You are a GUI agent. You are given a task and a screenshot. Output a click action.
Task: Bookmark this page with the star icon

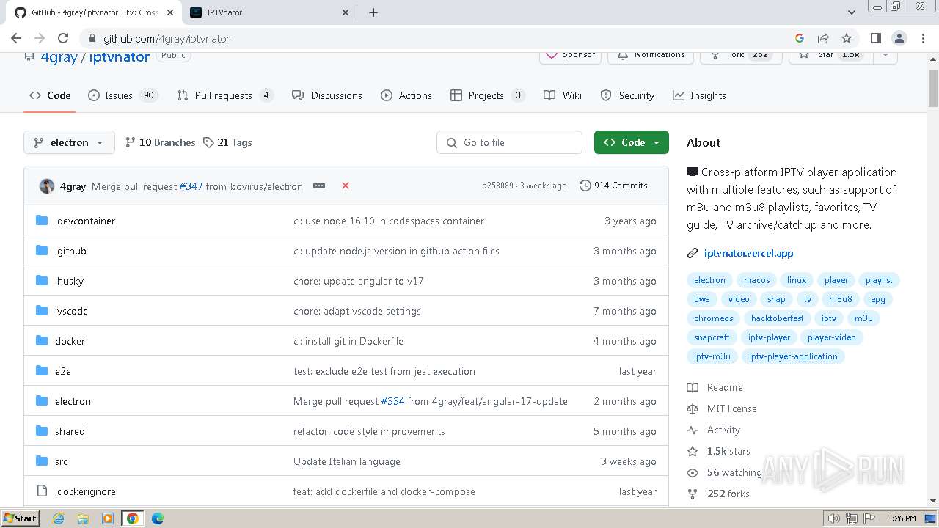pos(847,38)
